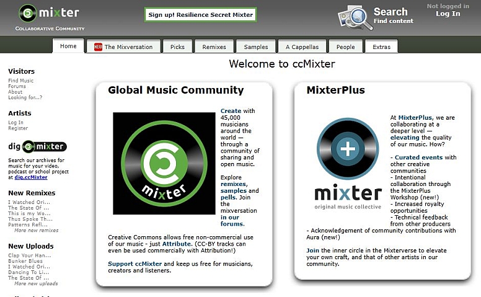481x297 pixels.
Task: Click the Find content text under Search
Action: tap(393, 21)
